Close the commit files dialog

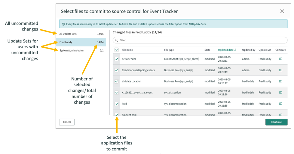pos(282,11)
